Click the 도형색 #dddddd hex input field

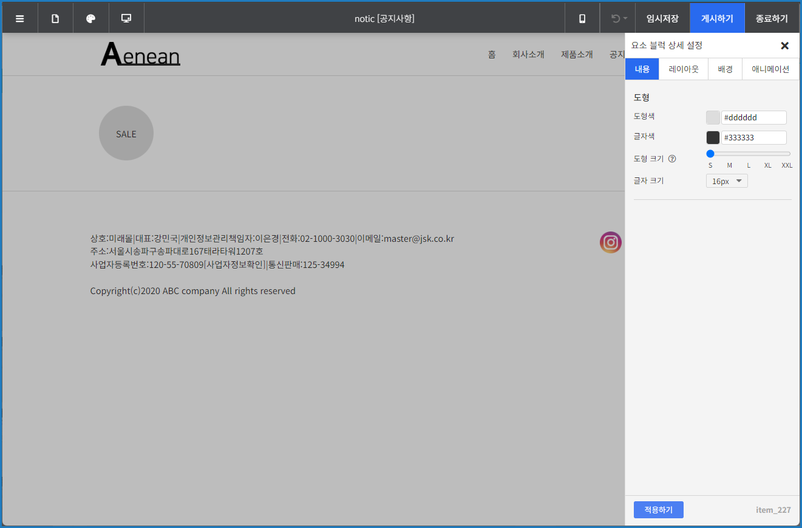pyautogui.click(x=753, y=118)
